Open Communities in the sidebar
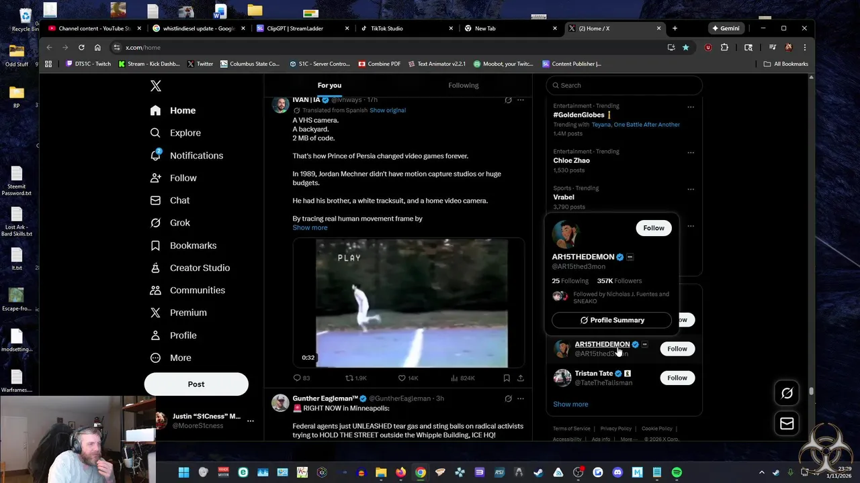Viewport: 860px width, 483px height. [187, 290]
